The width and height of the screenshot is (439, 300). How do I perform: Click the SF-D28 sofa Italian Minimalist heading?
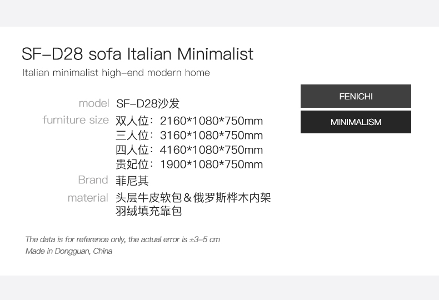137,54
